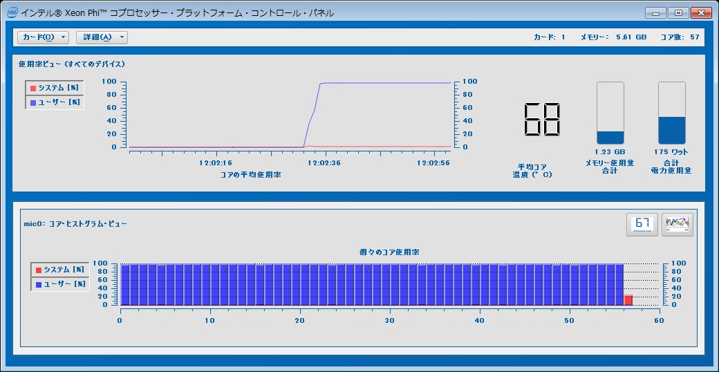Minimize the control panel window
This screenshot has width=719, height=372.
(x=655, y=13)
